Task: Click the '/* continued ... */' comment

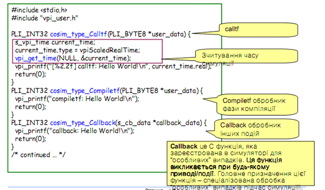Action: (38, 155)
